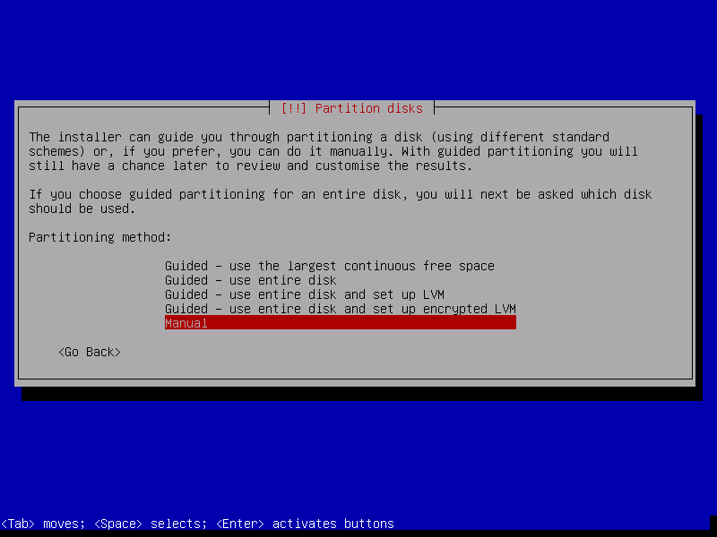Image resolution: width=717 pixels, height=537 pixels.
Task: Pick Guided entire disk and set up LVM
Action: [305, 294]
